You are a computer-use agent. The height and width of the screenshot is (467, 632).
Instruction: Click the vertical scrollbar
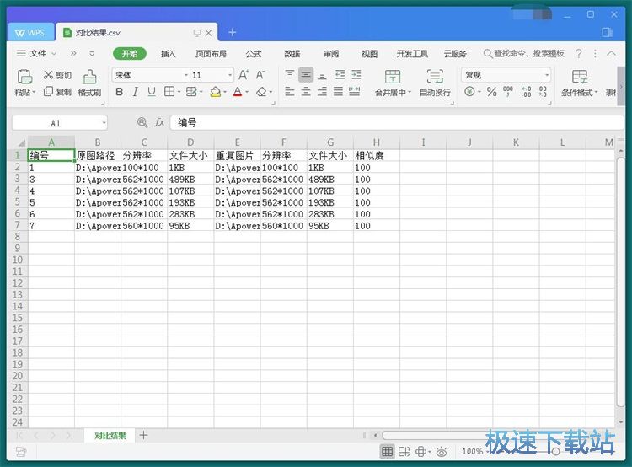click(x=620, y=282)
